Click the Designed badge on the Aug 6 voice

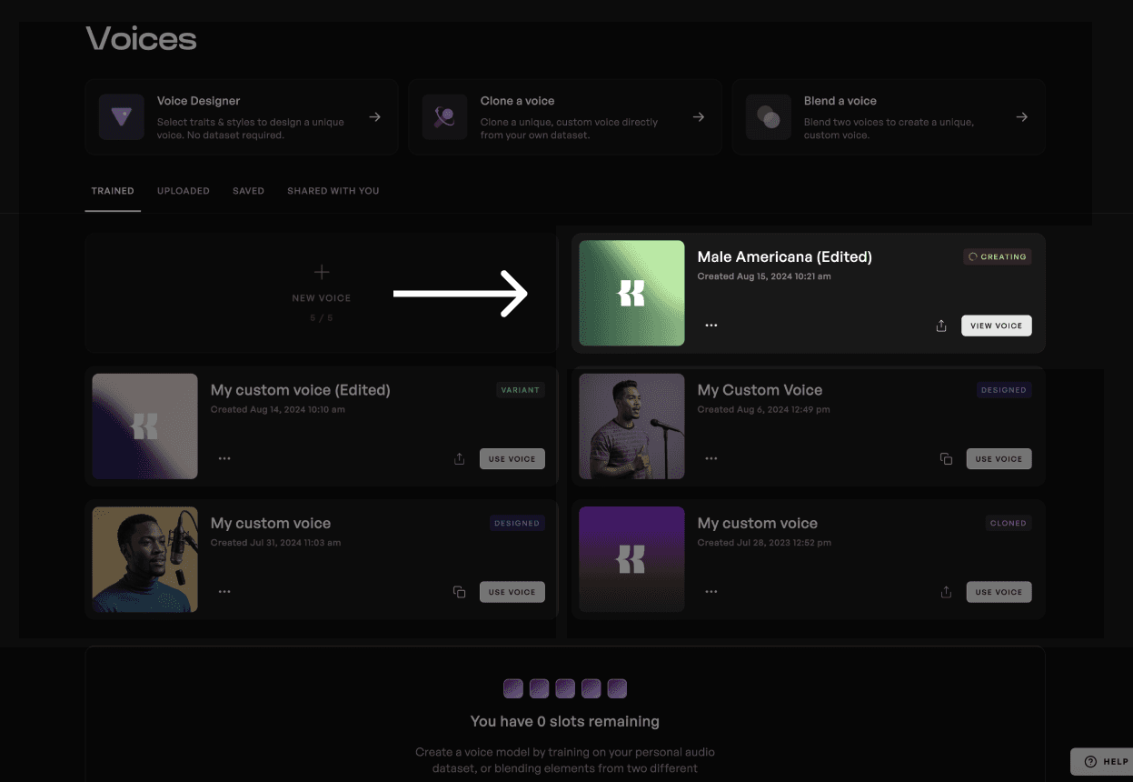pyautogui.click(x=1004, y=390)
